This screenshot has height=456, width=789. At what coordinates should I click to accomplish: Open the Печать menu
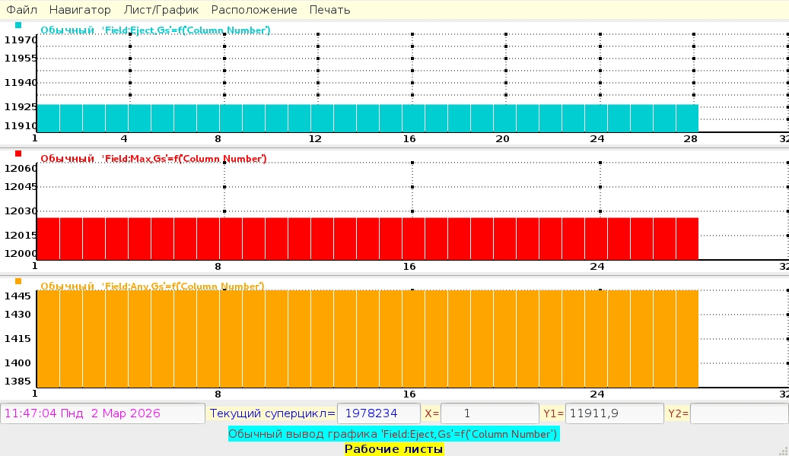point(329,10)
